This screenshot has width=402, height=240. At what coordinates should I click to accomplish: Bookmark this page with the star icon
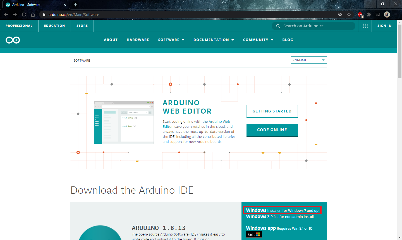[x=349, y=15]
